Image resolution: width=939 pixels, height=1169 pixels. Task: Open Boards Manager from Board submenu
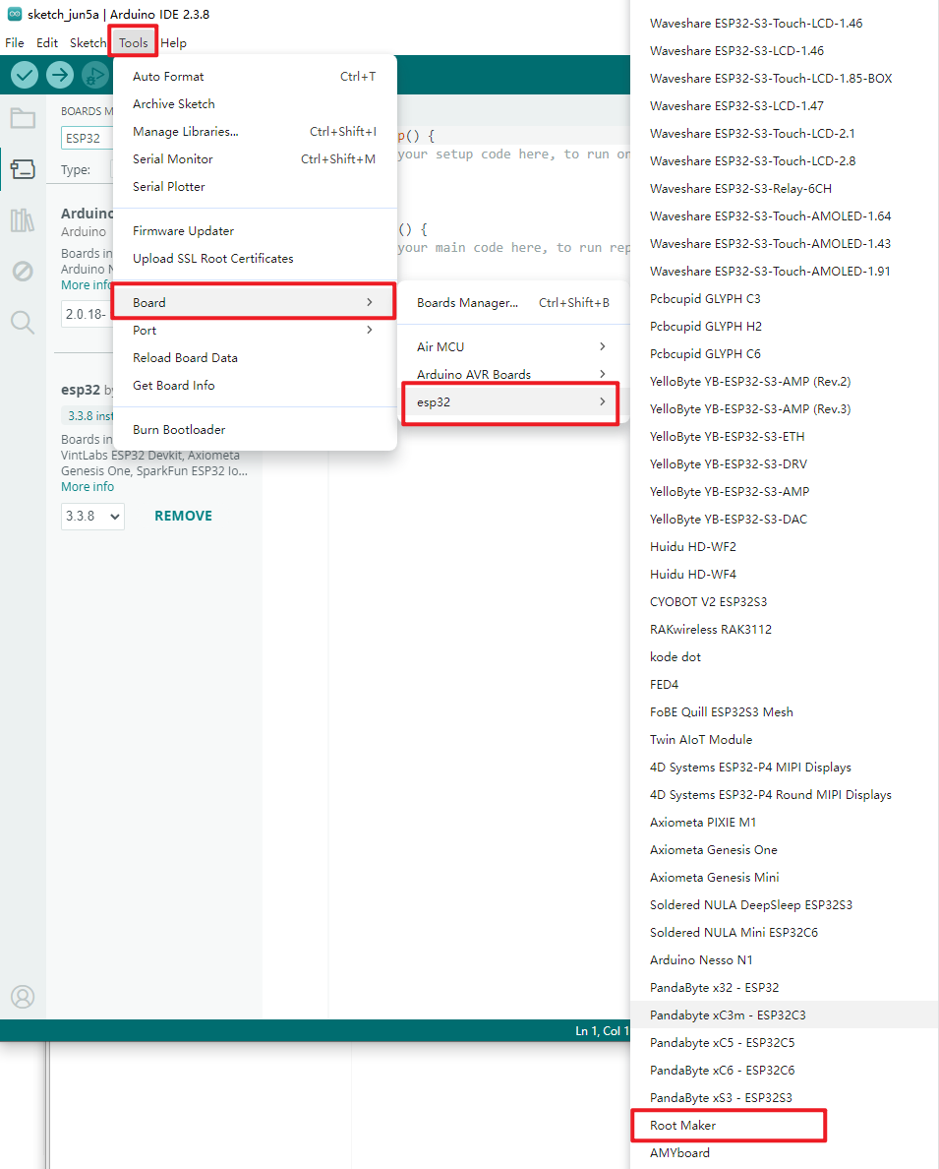coord(512,302)
